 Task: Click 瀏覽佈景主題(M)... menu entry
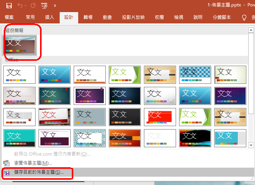[33, 163]
